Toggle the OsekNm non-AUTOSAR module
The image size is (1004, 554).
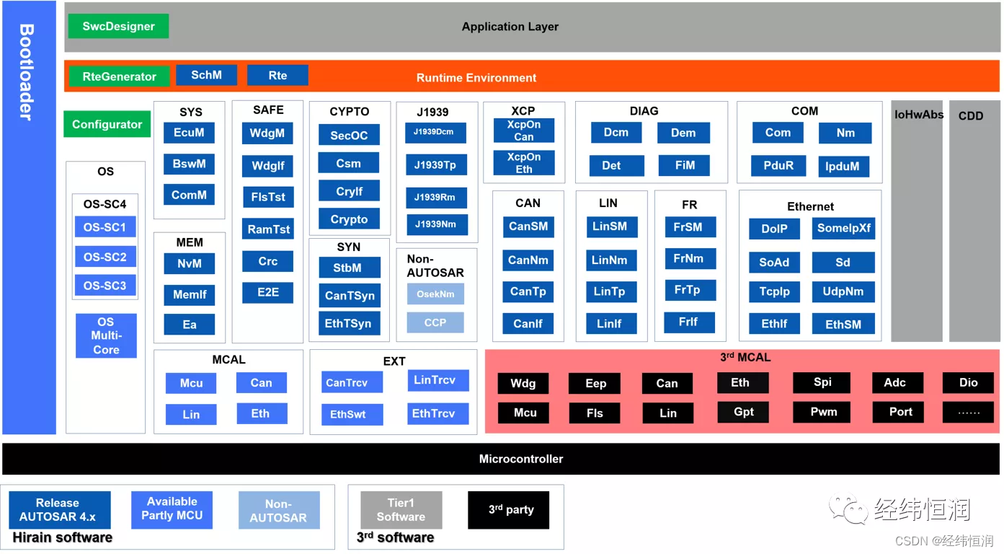435,294
